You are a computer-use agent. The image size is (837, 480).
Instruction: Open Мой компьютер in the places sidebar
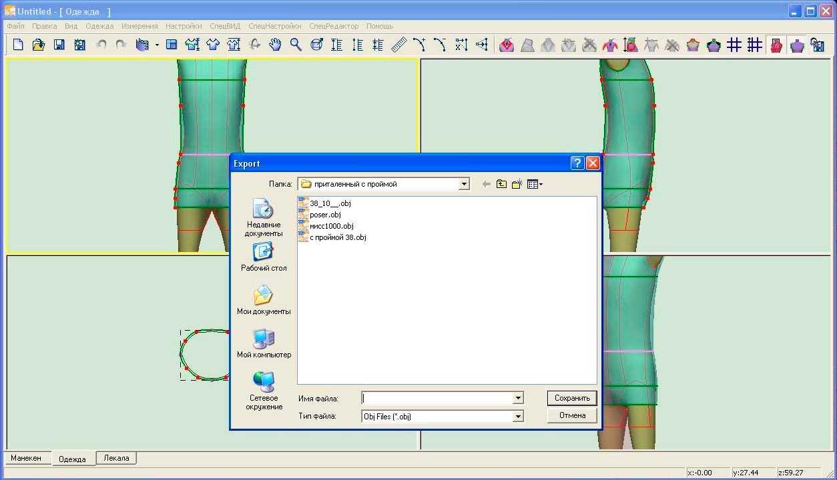264,344
